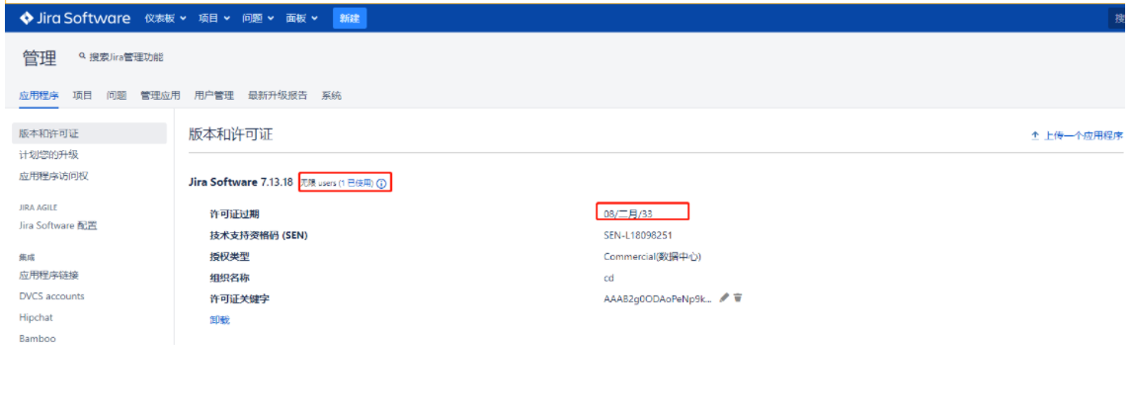
Task: Click the trash delete license key icon
Action: click(x=738, y=297)
